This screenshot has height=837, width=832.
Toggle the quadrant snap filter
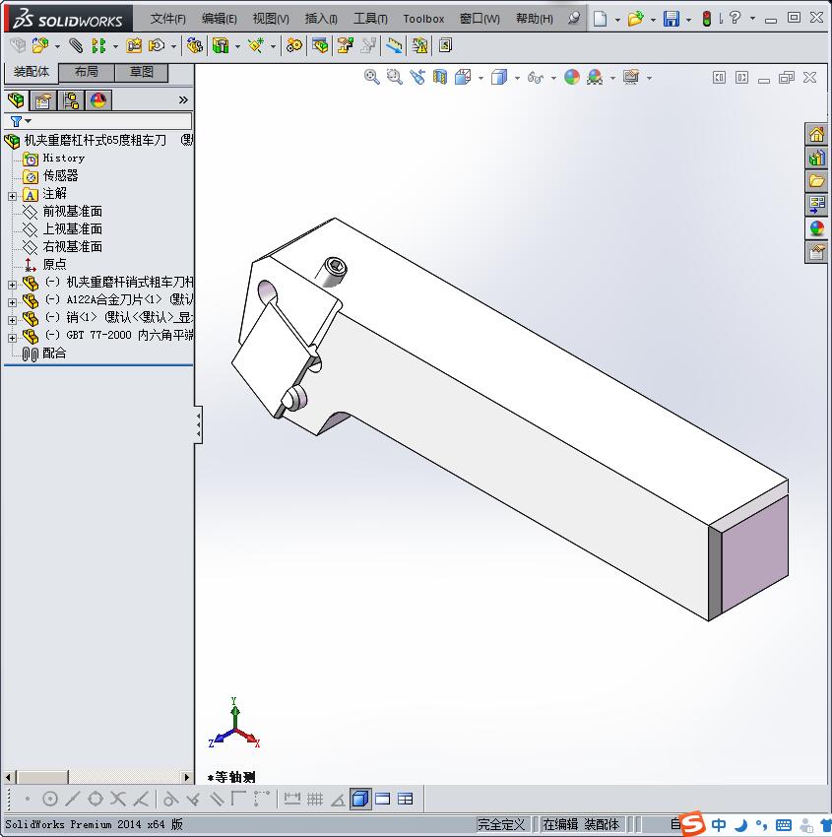point(96,800)
